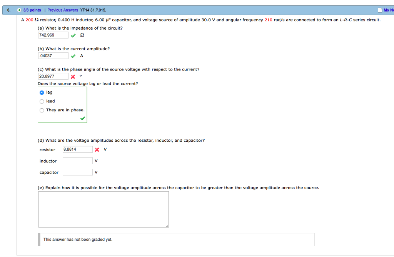Click the YF14 31.P.015. problem code

click(93, 10)
